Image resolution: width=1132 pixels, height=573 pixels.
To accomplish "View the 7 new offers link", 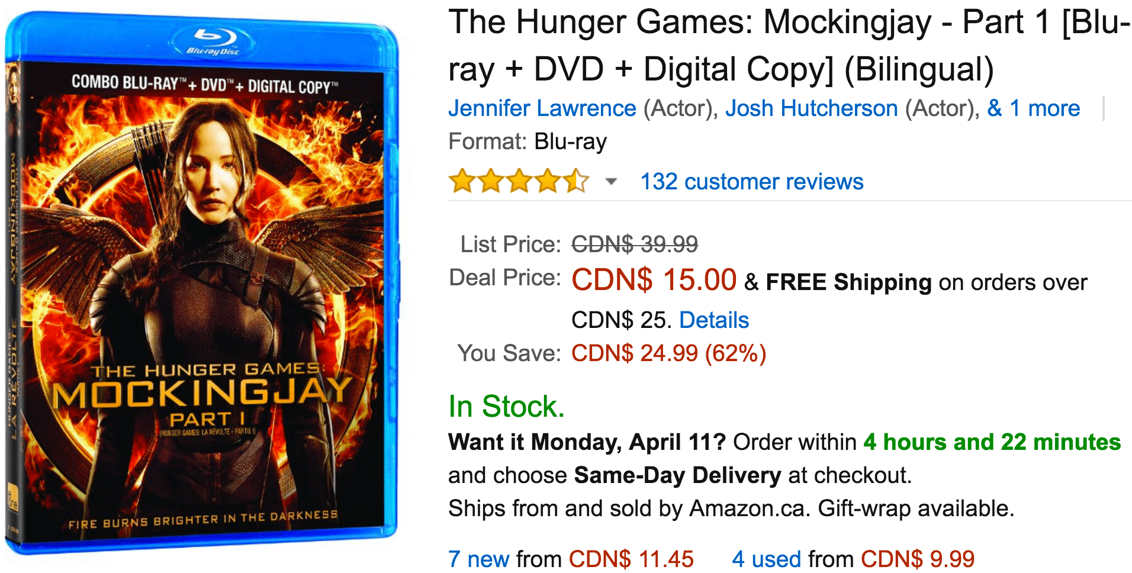I will [x=478, y=559].
